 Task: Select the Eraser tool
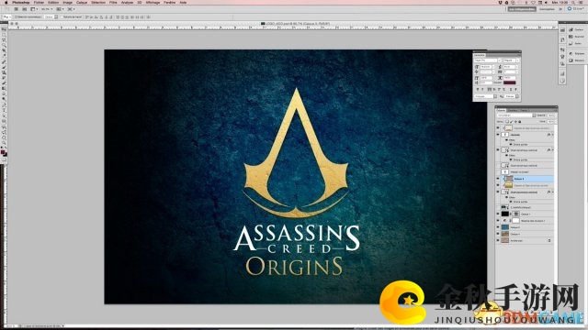(x=4, y=83)
